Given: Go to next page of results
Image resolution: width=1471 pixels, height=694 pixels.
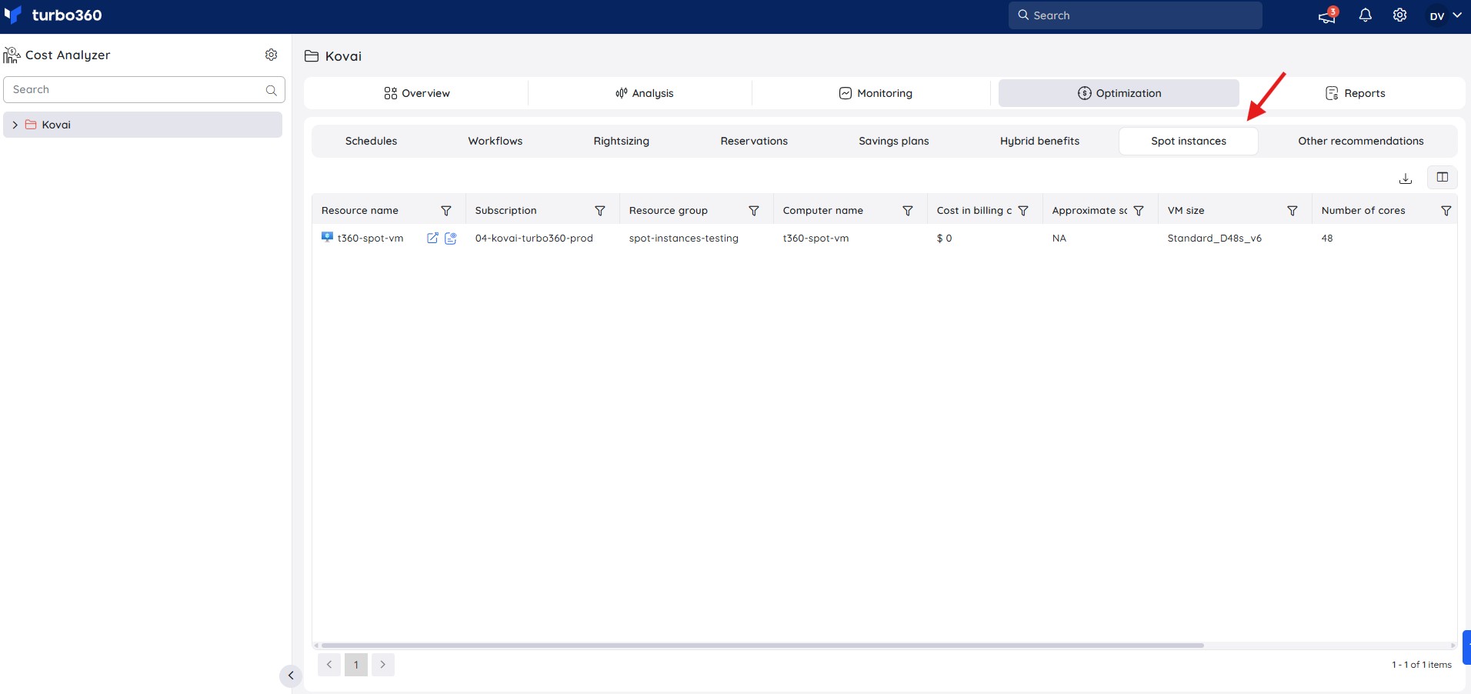Looking at the screenshot, I should [383, 665].
